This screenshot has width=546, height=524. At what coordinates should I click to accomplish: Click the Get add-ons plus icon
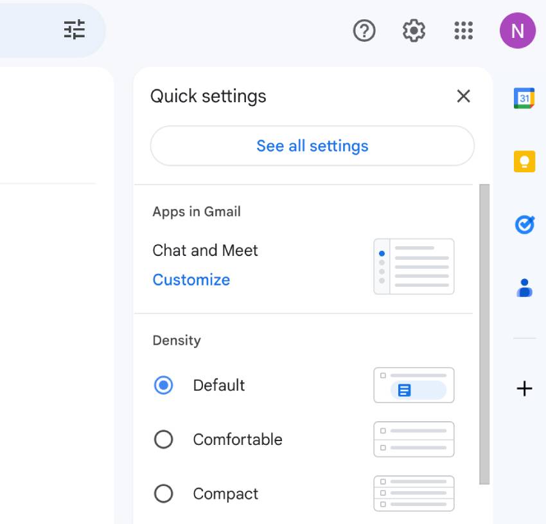tap(524, 388)
